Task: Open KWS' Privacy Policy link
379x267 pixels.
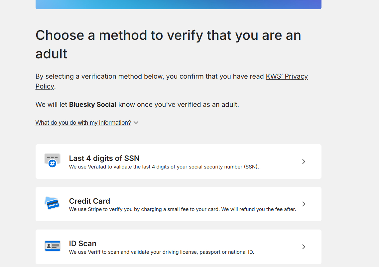Action: click(x=287, y=76)
